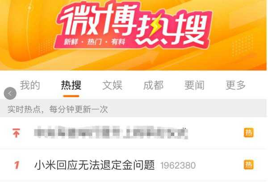Image resolution: width=268 pixels, height=183 pixels.
Task: Open the 文娱 tab
Action: [112, 85]
